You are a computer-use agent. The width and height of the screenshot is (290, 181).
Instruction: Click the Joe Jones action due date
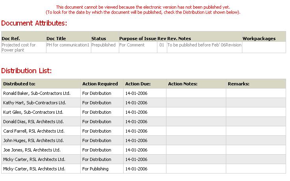click(136, 150)
